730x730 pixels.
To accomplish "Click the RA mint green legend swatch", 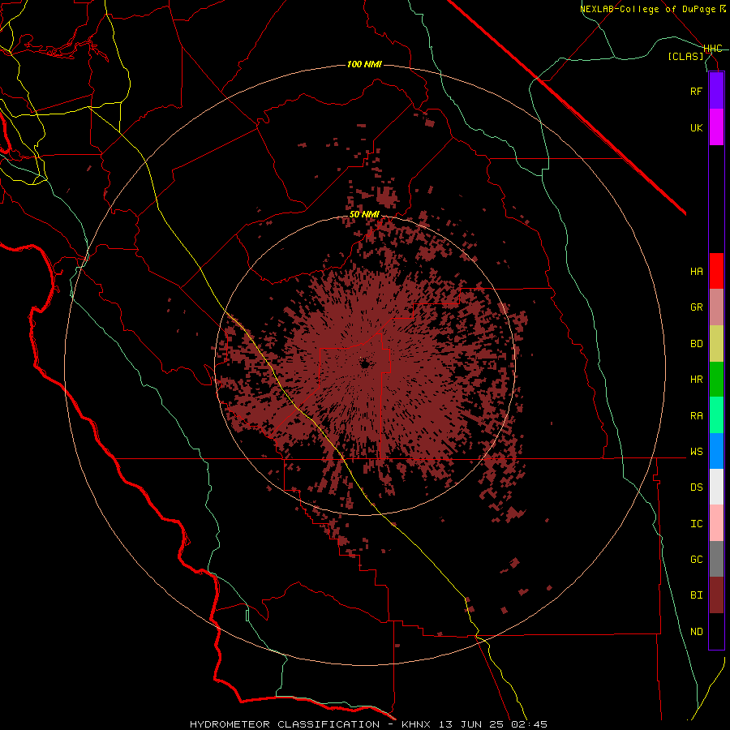I will click(x=716, y=415).
